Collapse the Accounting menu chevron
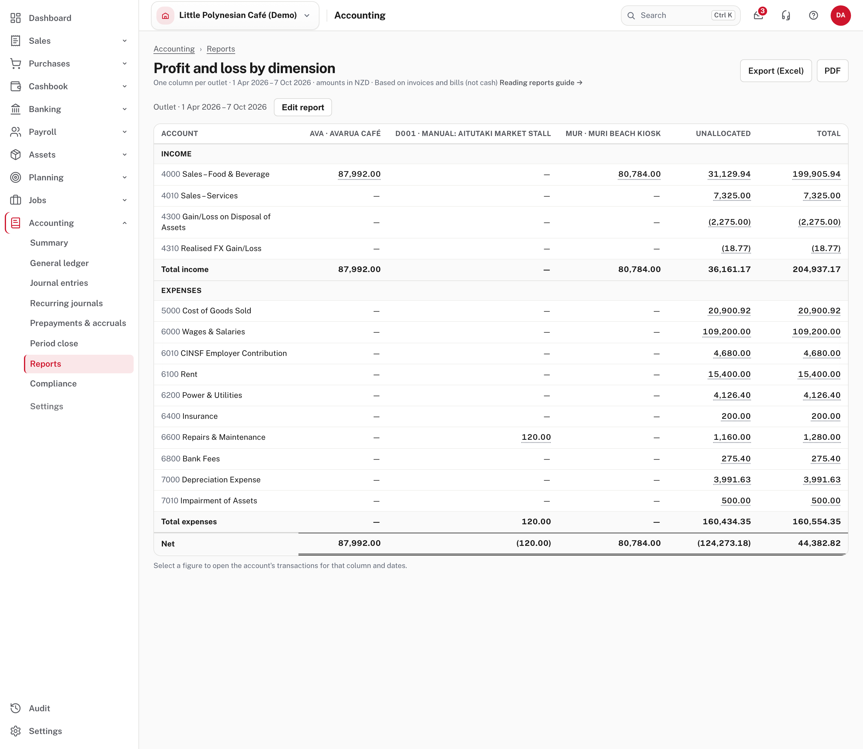This screenshot has width=863, height=749. (x=125, y=223)
